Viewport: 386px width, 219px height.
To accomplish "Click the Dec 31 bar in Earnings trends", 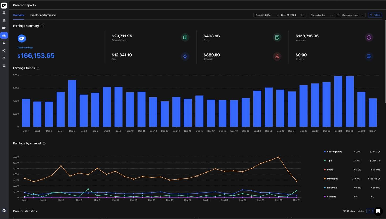I will click(x=373, y=113).
